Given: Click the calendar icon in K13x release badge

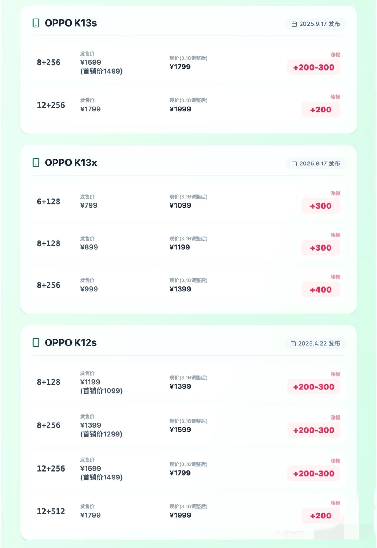Looking at the screenshot, I should [x=294, y=164].
